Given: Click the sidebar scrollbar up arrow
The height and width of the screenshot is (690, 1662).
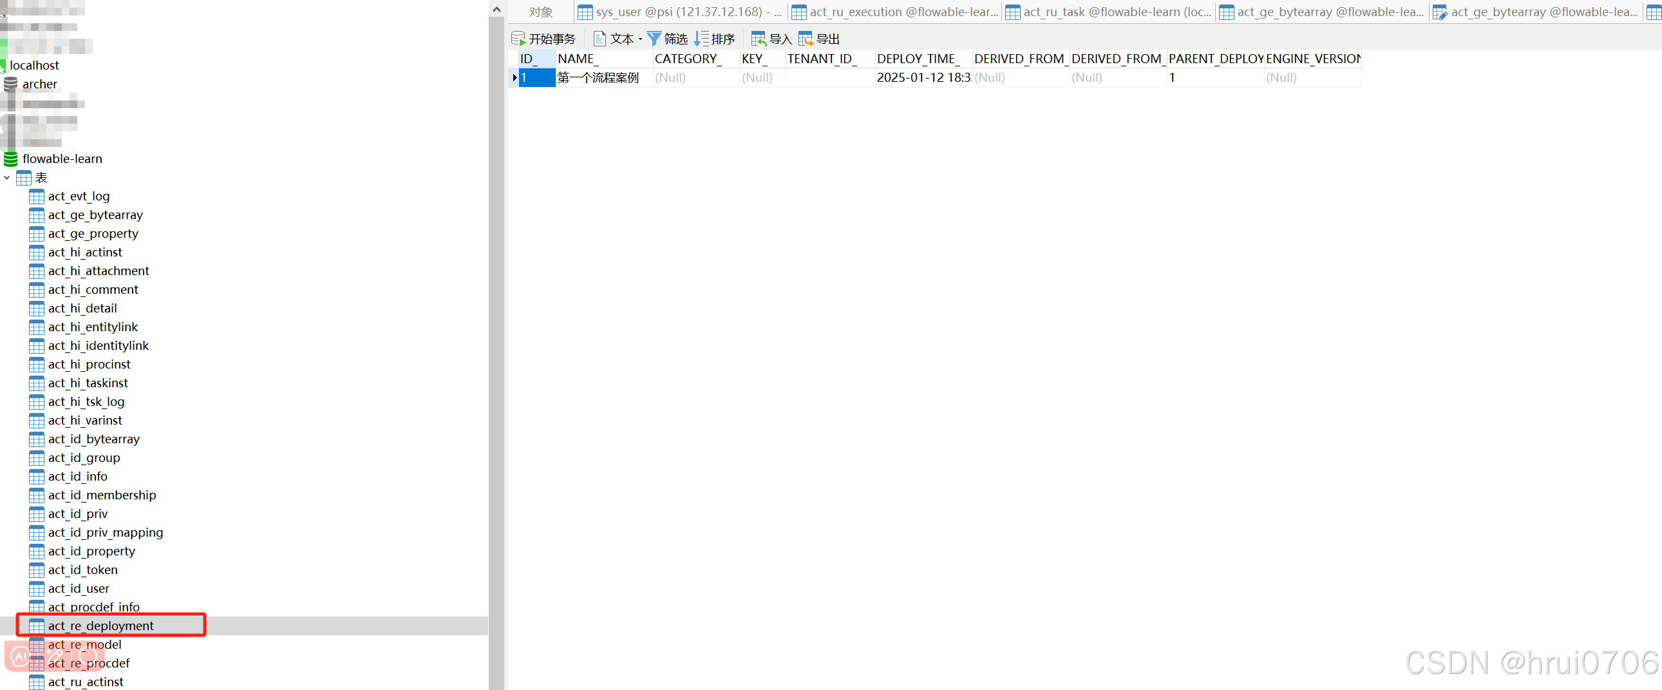Looking at the screenshot, I should point(496,9).
